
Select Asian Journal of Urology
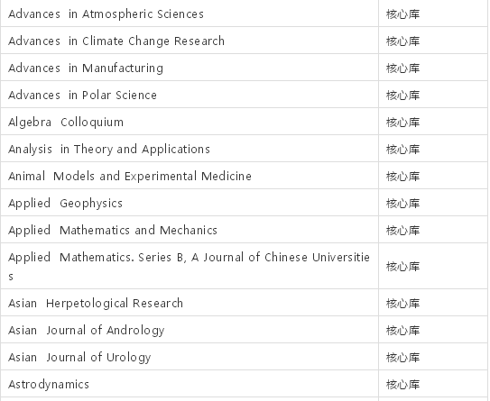pos(79,358)
